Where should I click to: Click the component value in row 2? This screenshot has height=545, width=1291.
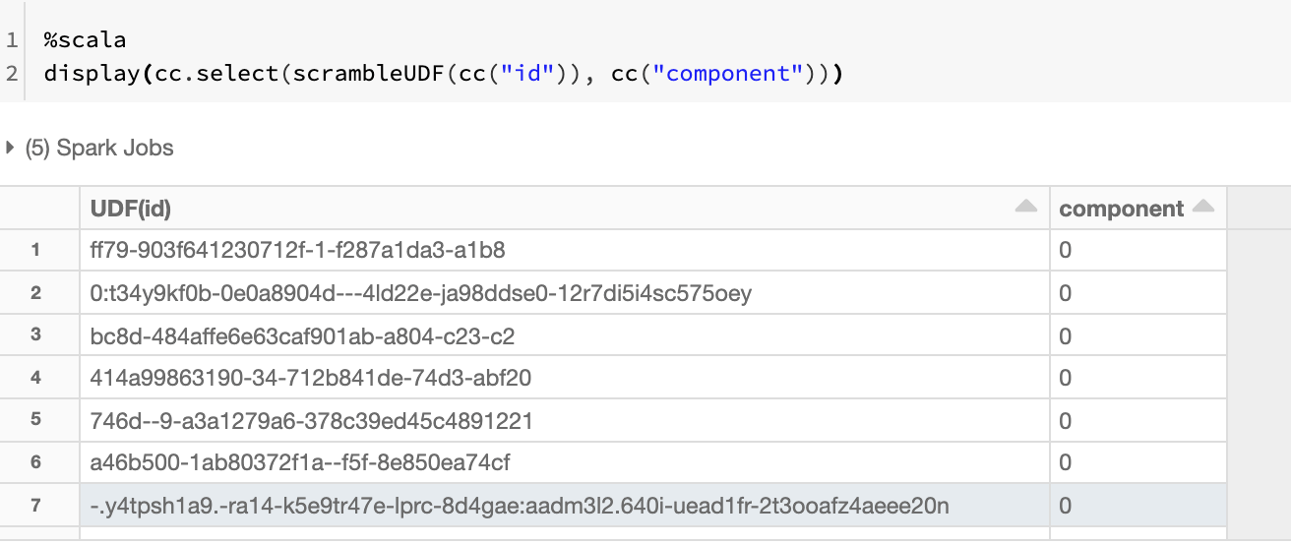tap(1065, 293)
